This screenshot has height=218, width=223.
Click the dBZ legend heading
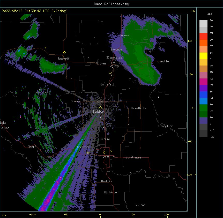click(x=210, y=14)
